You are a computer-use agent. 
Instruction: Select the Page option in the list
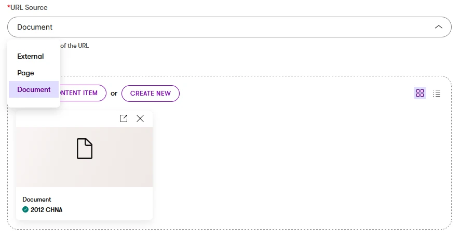coord(25,73)
